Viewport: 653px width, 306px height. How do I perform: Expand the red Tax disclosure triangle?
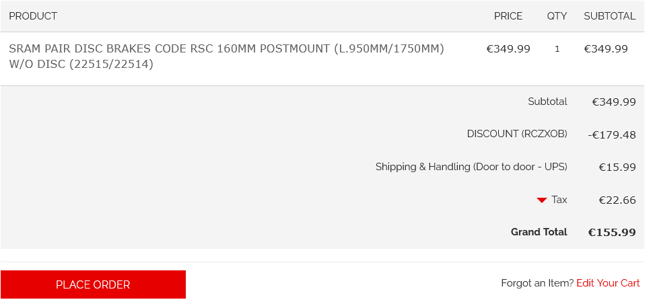tap(541, 200)
